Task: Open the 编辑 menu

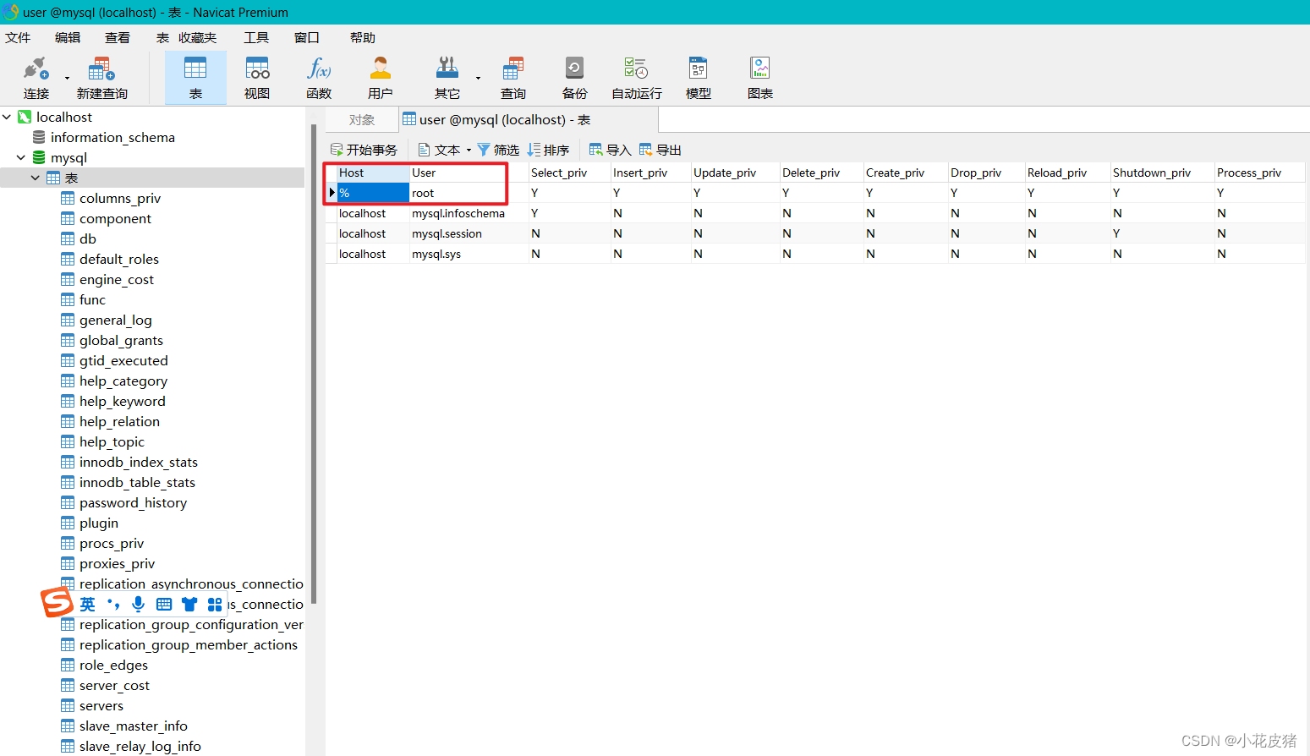Action: coord(68,37)
